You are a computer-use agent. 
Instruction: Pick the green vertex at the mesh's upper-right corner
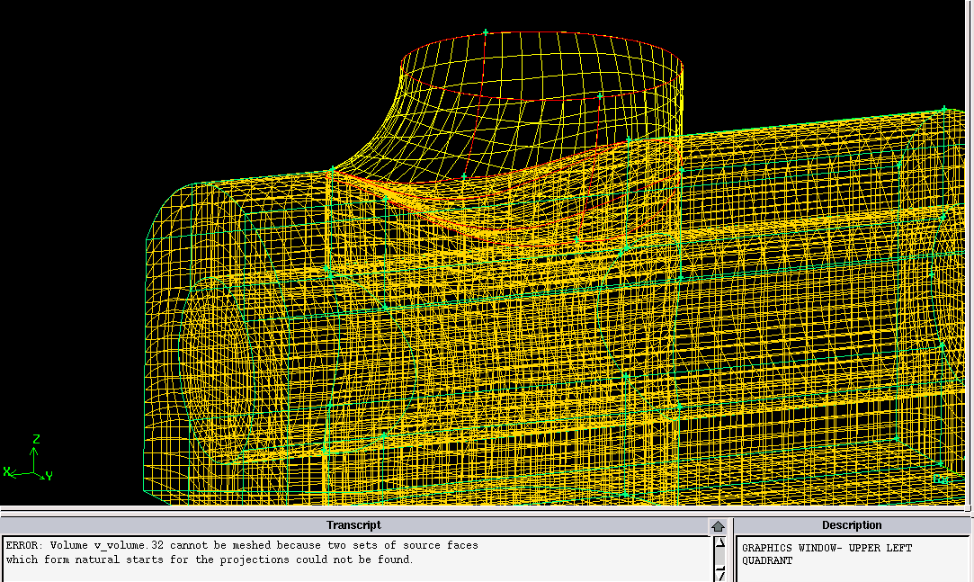click(943, 110)
